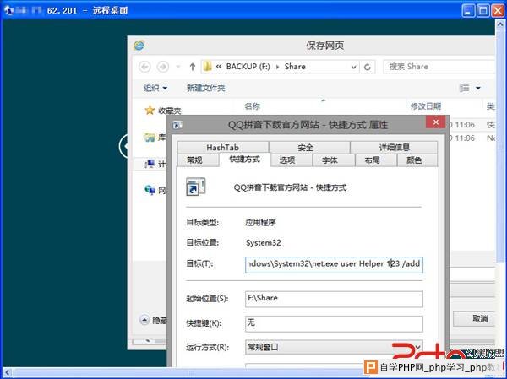Click the remote desktop title bar icon

tap(9, 10)
